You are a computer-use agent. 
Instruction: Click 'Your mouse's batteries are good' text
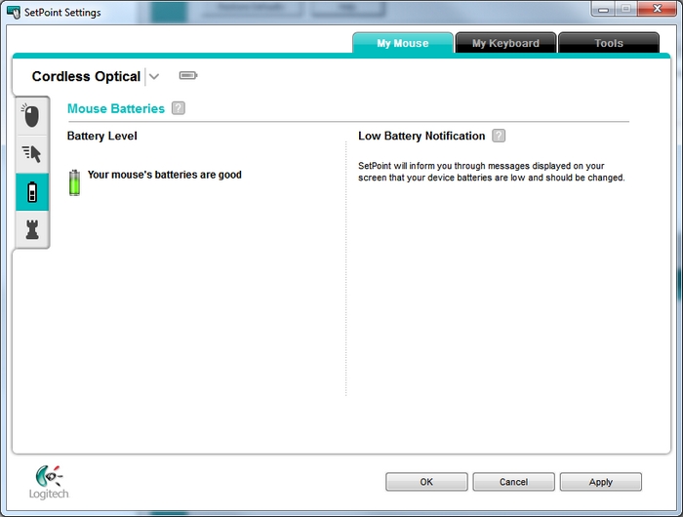(165, 175)
